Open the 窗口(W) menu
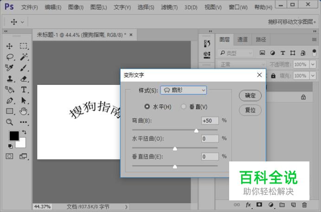 238,7
